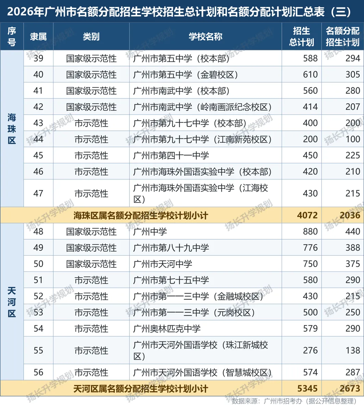Image resolution: width=364 pixels, height=405 pixels.
Task: Select the 隶属 column header
Action: click(x=38, y=36)
